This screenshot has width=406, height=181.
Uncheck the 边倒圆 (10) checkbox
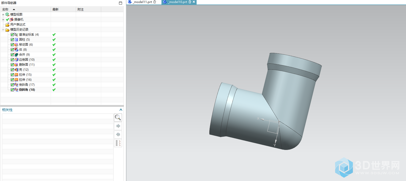(x=12, y=60)
